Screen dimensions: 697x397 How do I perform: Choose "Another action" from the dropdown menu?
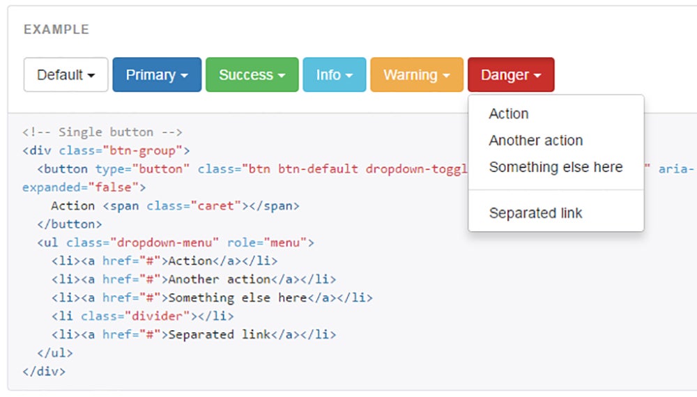(535, 141)
